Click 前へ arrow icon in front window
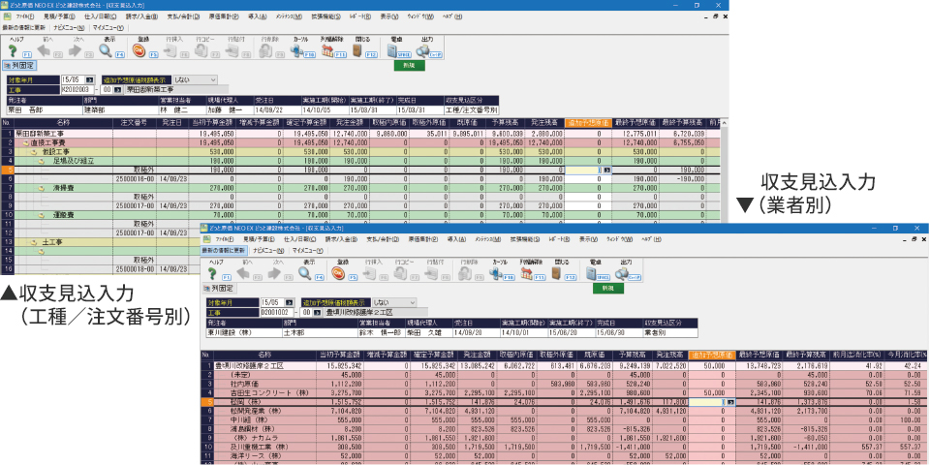The width and height of the screenshot is (930, 465). click(244, 273)
